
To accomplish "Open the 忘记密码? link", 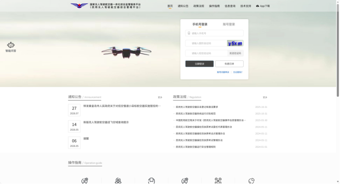I will [x=238, y=72].
